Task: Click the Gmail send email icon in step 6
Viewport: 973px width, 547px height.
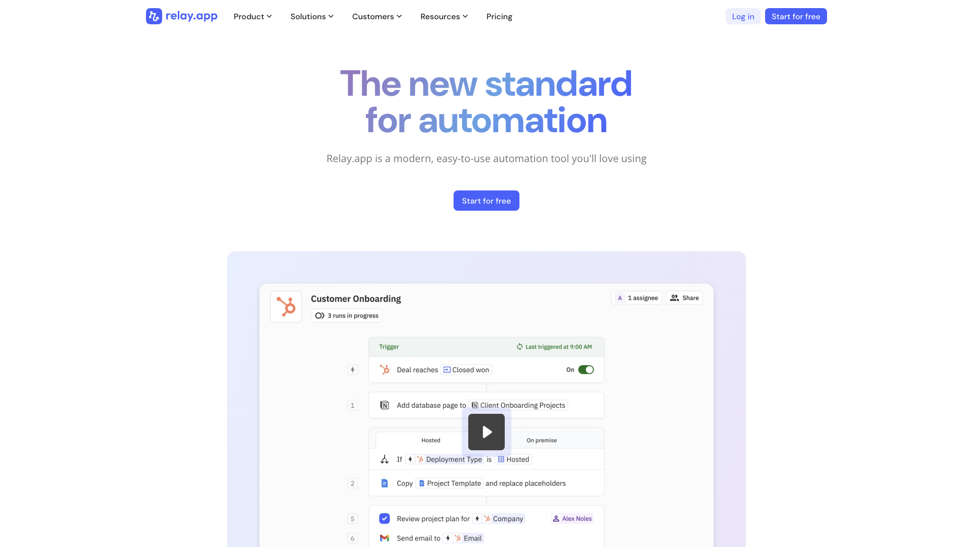Action: point(384,538)
